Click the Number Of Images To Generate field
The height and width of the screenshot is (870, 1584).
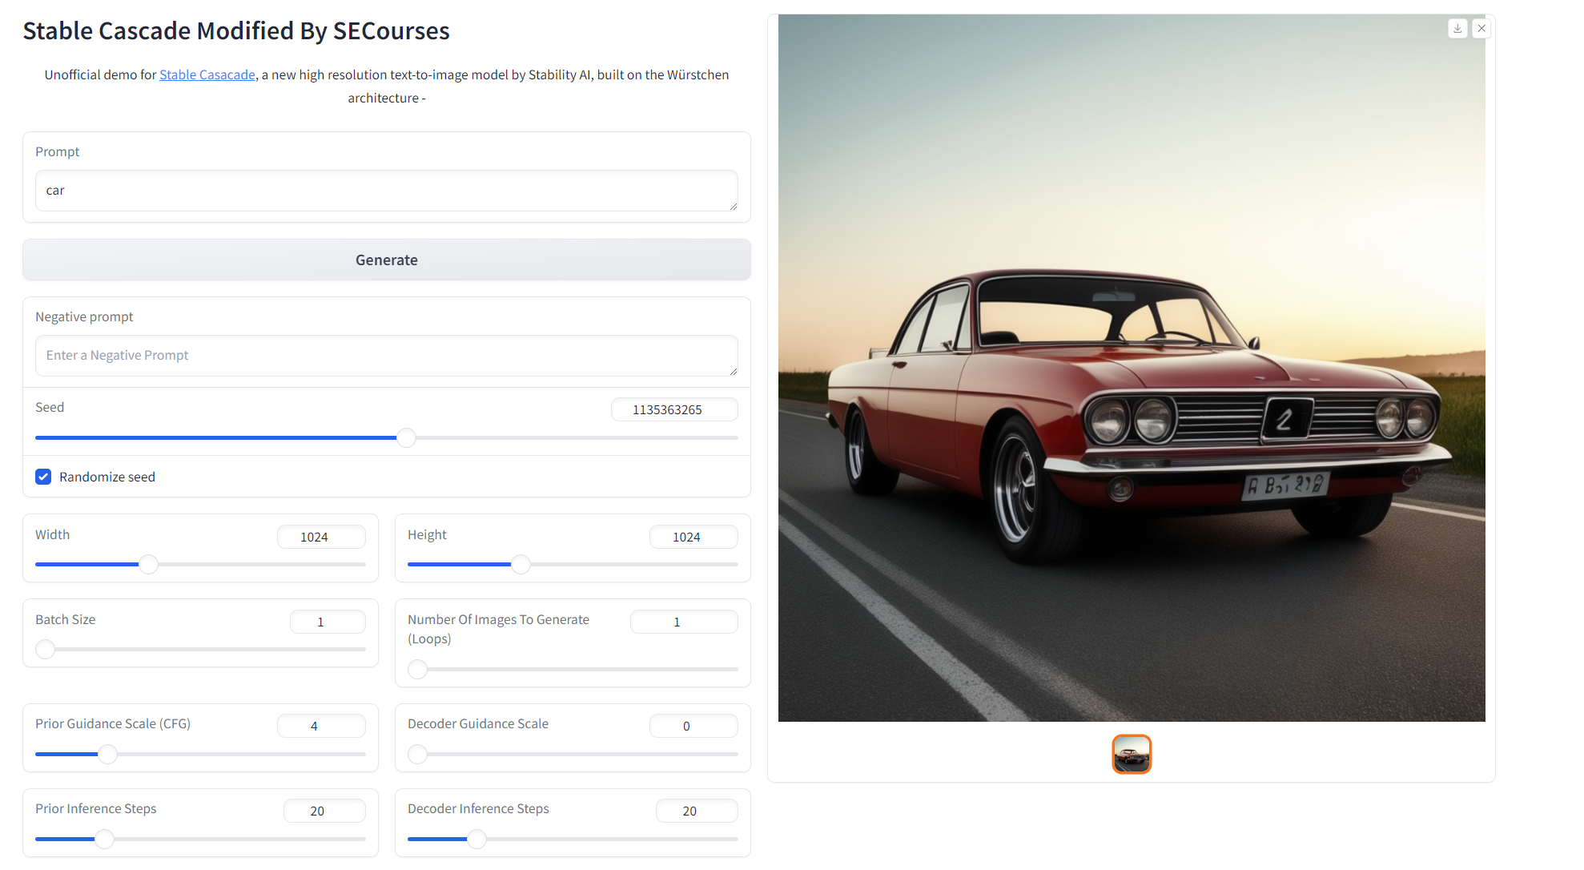coord(684,622)
